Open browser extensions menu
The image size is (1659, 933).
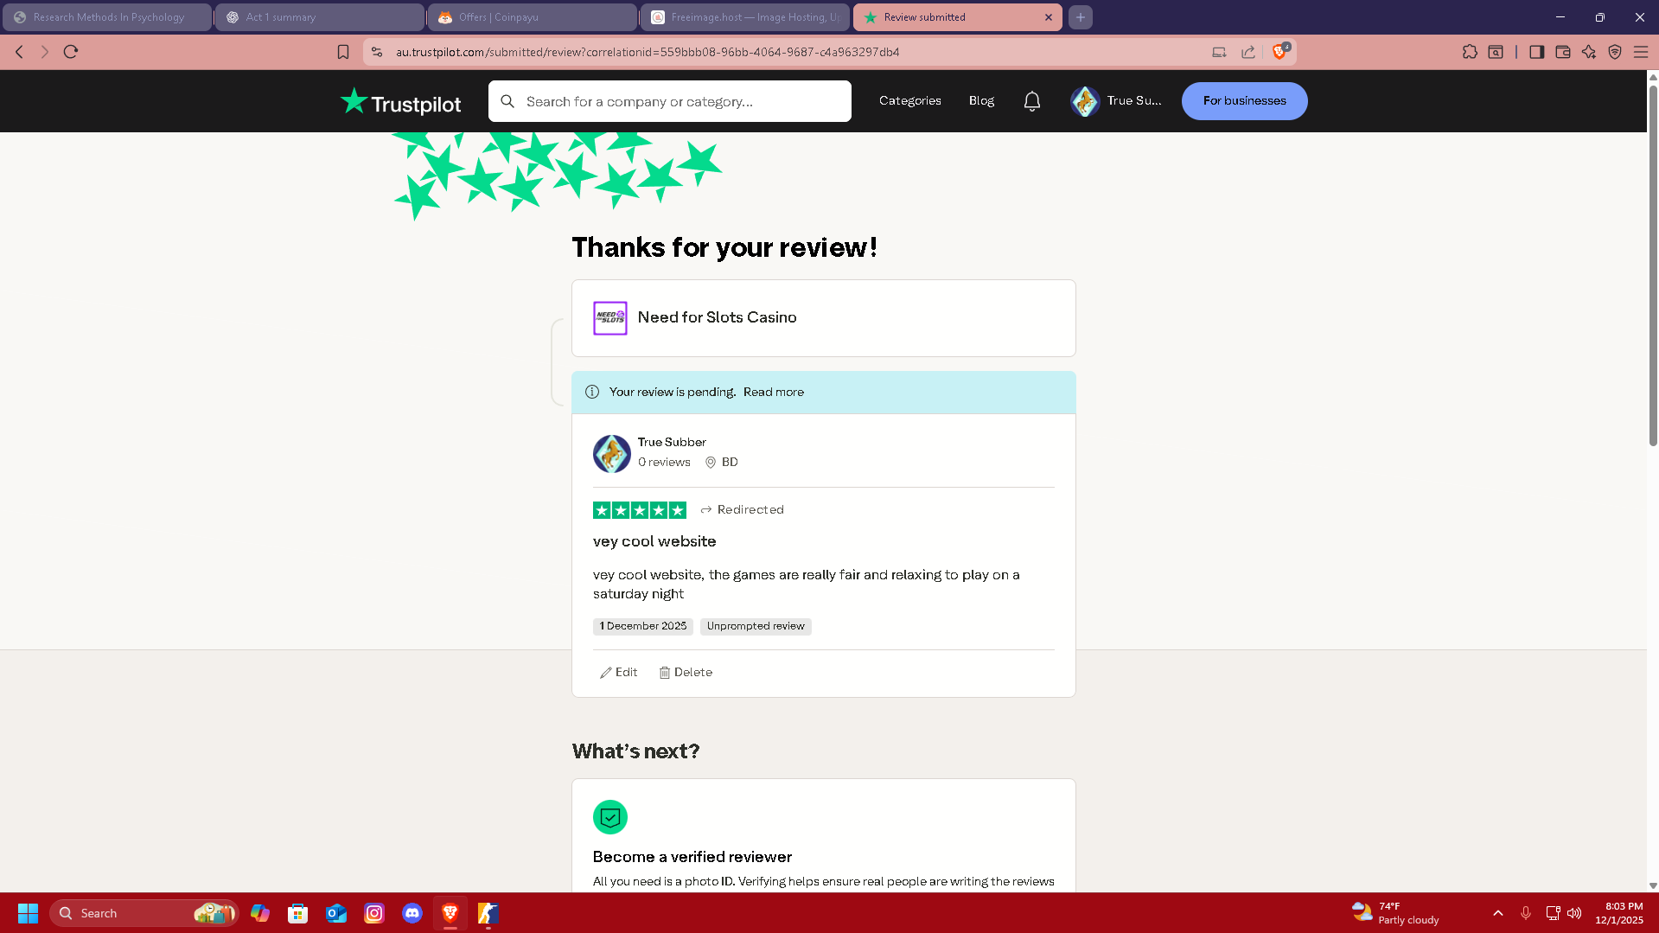(1470, 52)
